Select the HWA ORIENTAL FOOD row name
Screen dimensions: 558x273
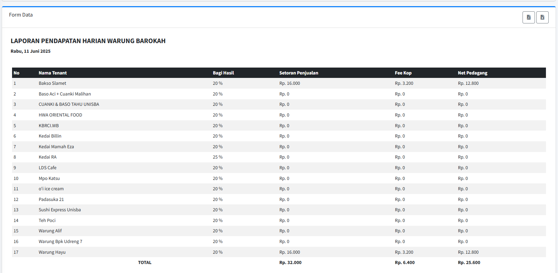[60, 115]
